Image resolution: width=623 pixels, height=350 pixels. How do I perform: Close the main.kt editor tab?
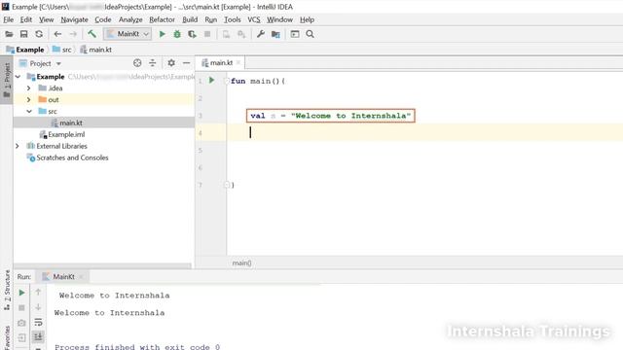click(238, 62)
